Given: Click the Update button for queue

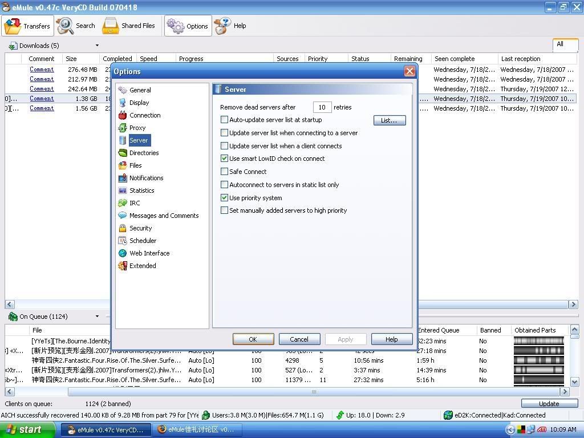Looking at the screenshot, I should coord(549,404).
